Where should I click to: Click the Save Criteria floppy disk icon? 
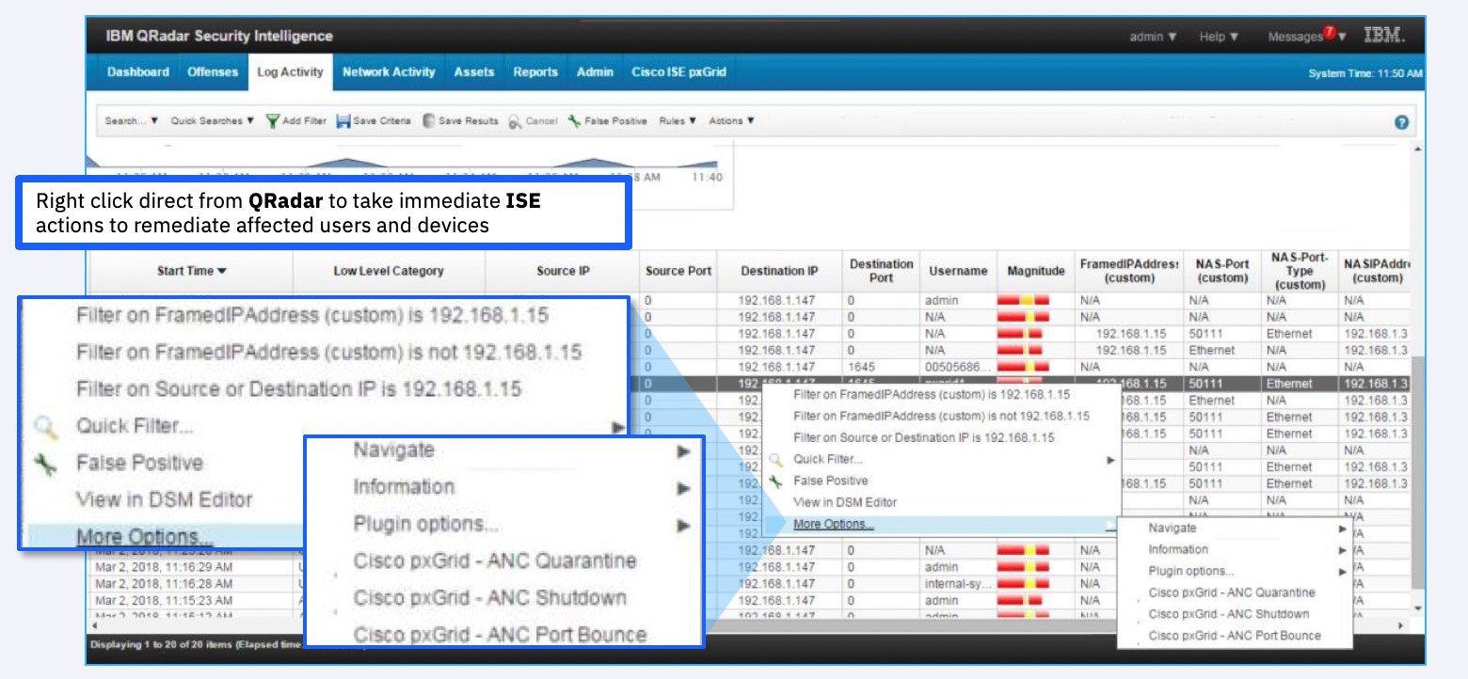pyautogui.click(x=343, y=121)
